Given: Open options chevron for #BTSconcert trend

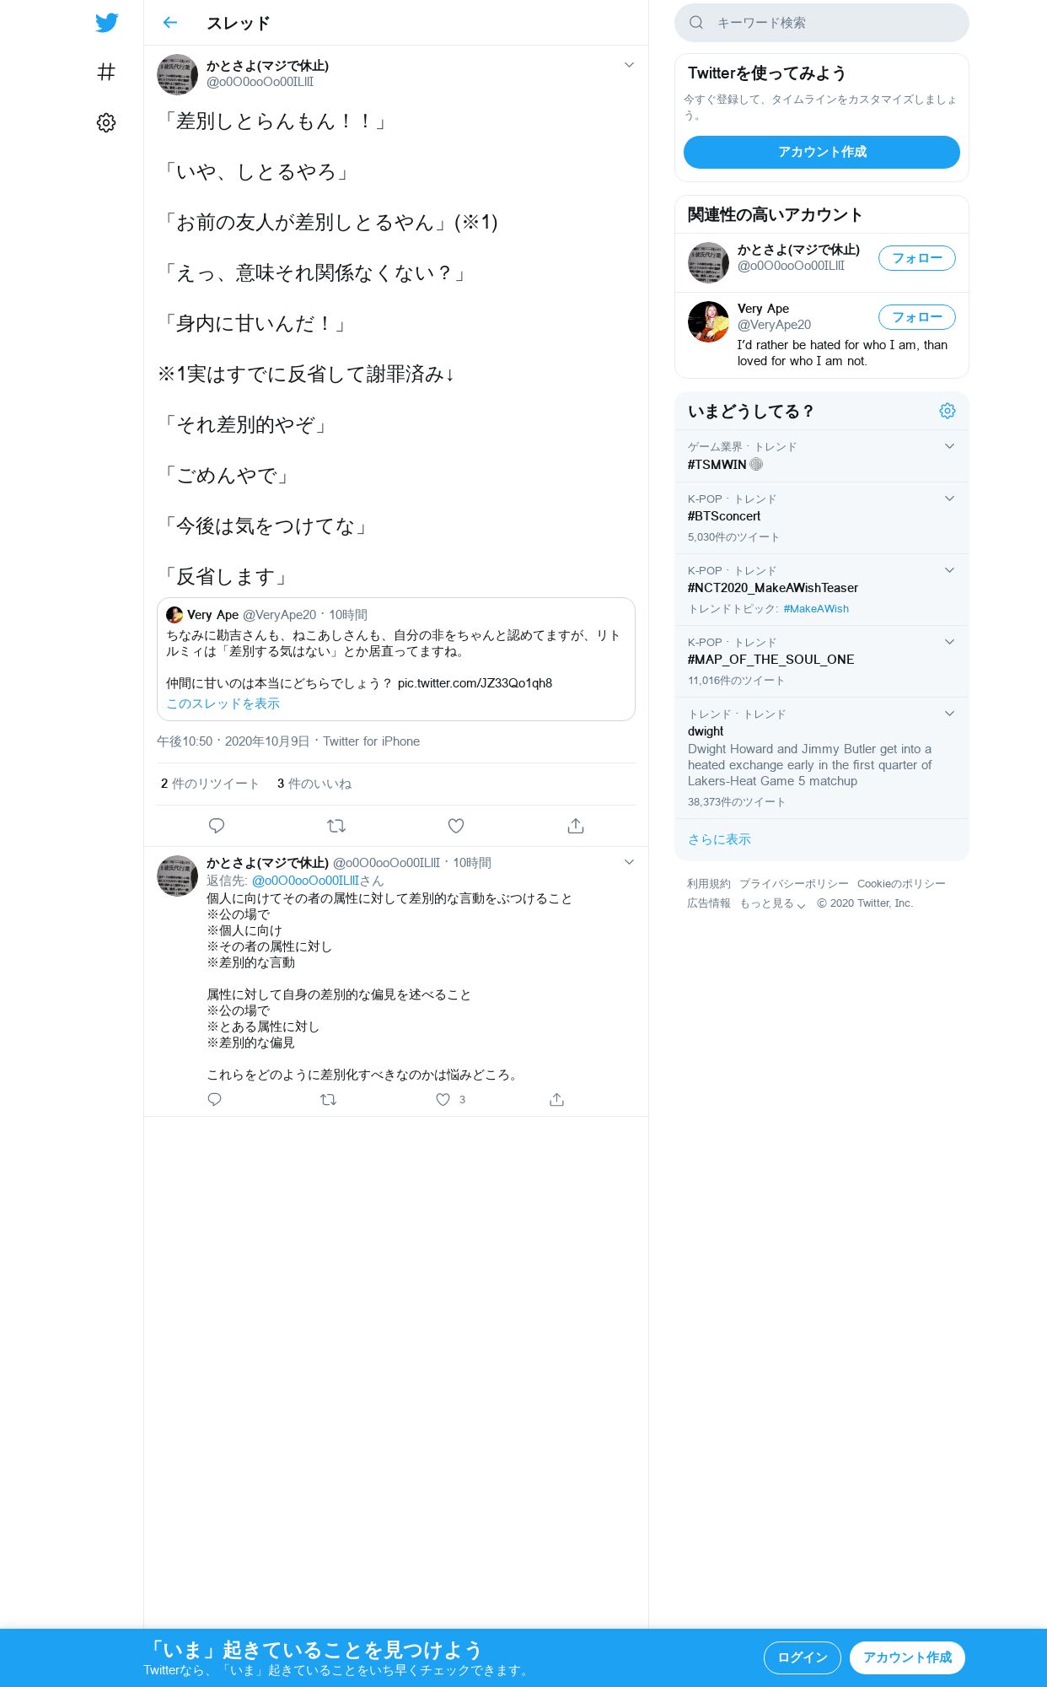Looking at the screenshot, I should 949,499.
